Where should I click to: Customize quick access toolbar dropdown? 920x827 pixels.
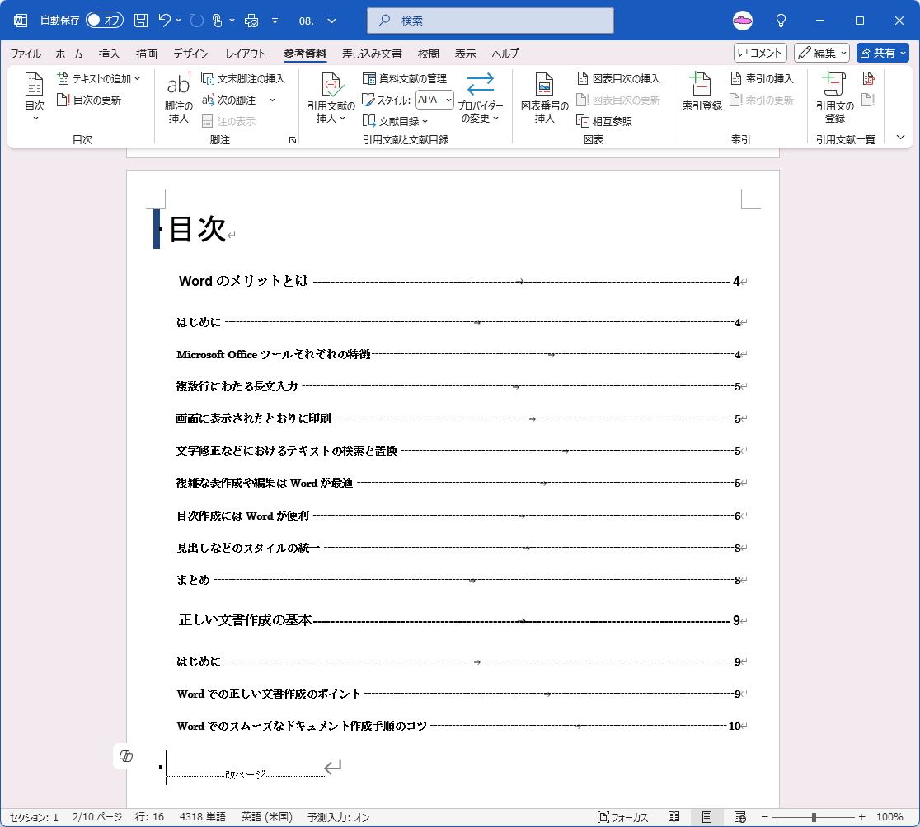point(275,21)
